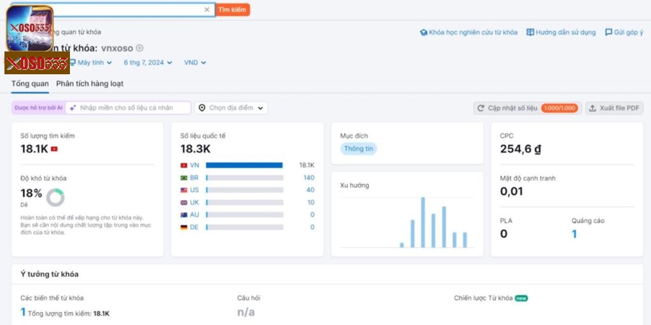Click the keyword difficulty donut chart

click(55, 198)
